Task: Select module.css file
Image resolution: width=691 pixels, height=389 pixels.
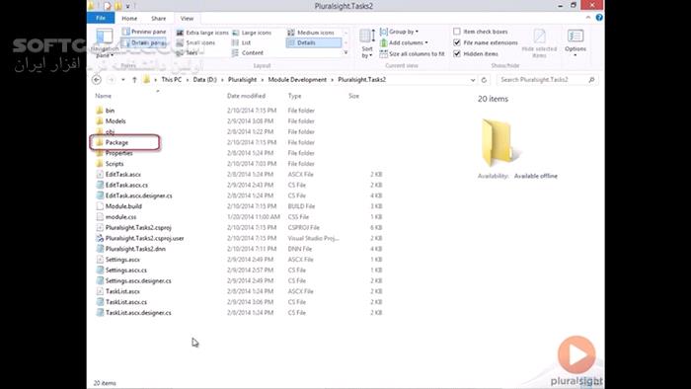Action: 120,217
